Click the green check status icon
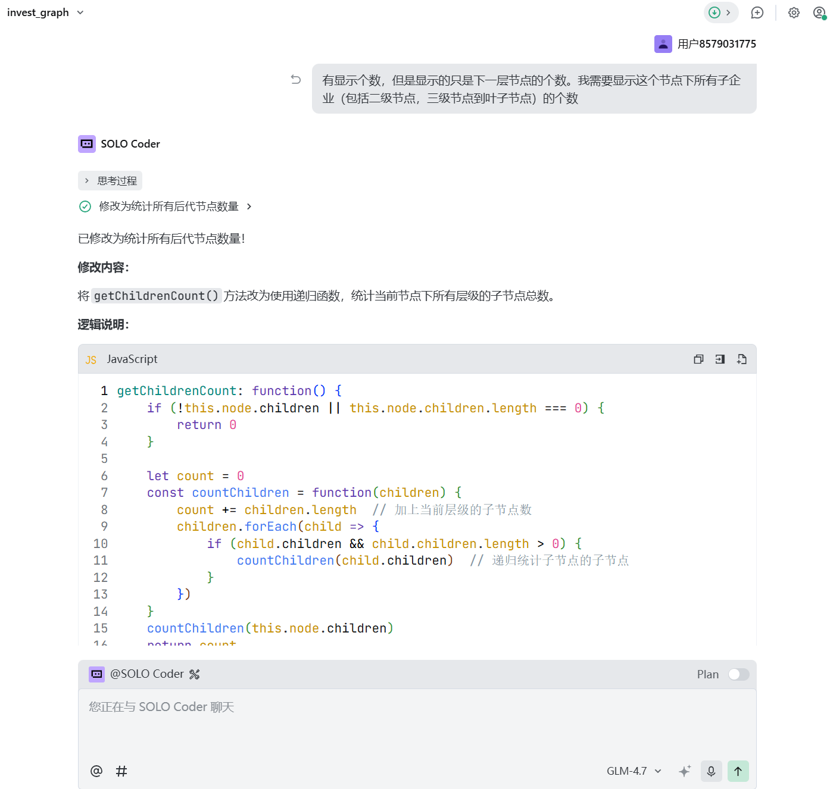The width and height of the screenshot is (830, 789). click(x=85, y=206)
